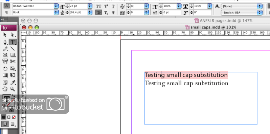Select the Selection tool arrow
Screen dimensions: 270x134
tap(5, 35)
